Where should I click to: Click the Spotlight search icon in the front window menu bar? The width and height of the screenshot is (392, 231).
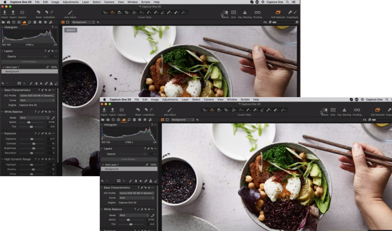387,99
